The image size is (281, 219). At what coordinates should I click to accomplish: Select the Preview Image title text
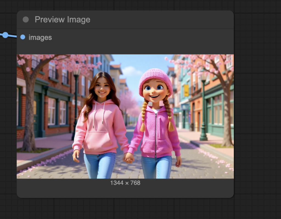coord(62,20)
